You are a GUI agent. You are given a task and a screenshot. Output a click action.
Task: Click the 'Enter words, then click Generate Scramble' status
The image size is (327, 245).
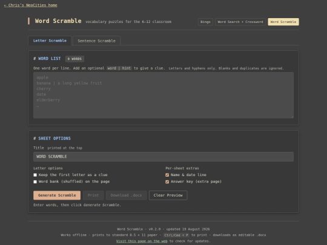click(x=77, y=205)
